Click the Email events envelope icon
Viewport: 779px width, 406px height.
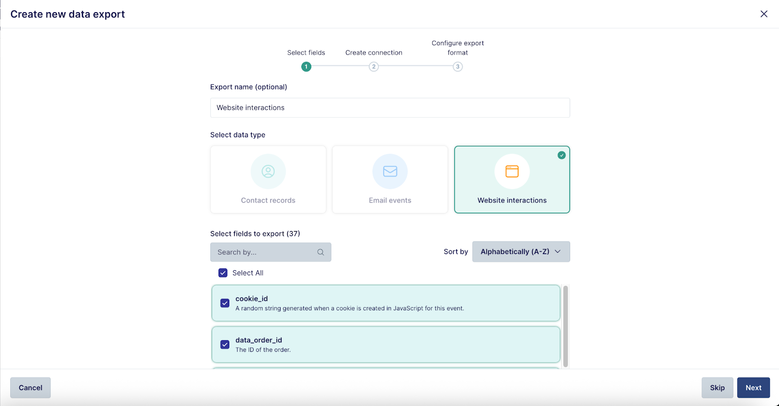point(390,171)
